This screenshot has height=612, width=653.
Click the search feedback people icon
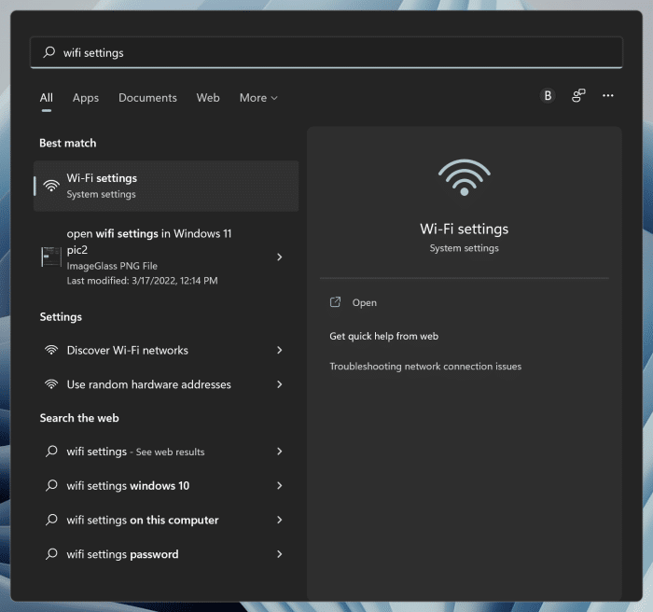click(x=578, y=96)
